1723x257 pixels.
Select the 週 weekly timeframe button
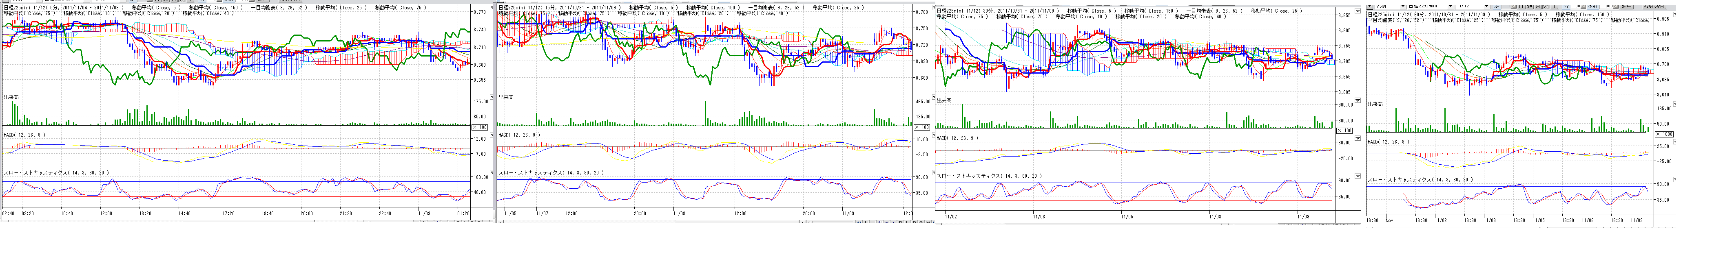[x=1530, y=7]
